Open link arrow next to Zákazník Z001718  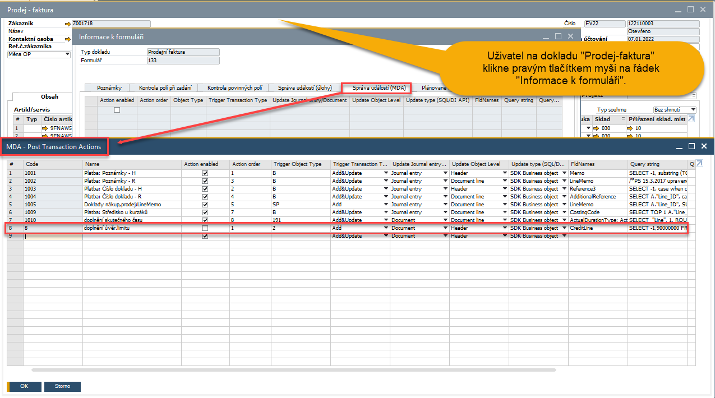(68, 24)
